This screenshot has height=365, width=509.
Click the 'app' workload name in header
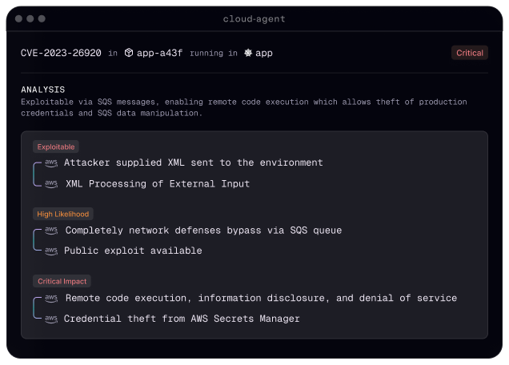(264, 54)
